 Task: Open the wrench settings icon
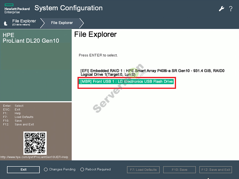tap(221, 9)
